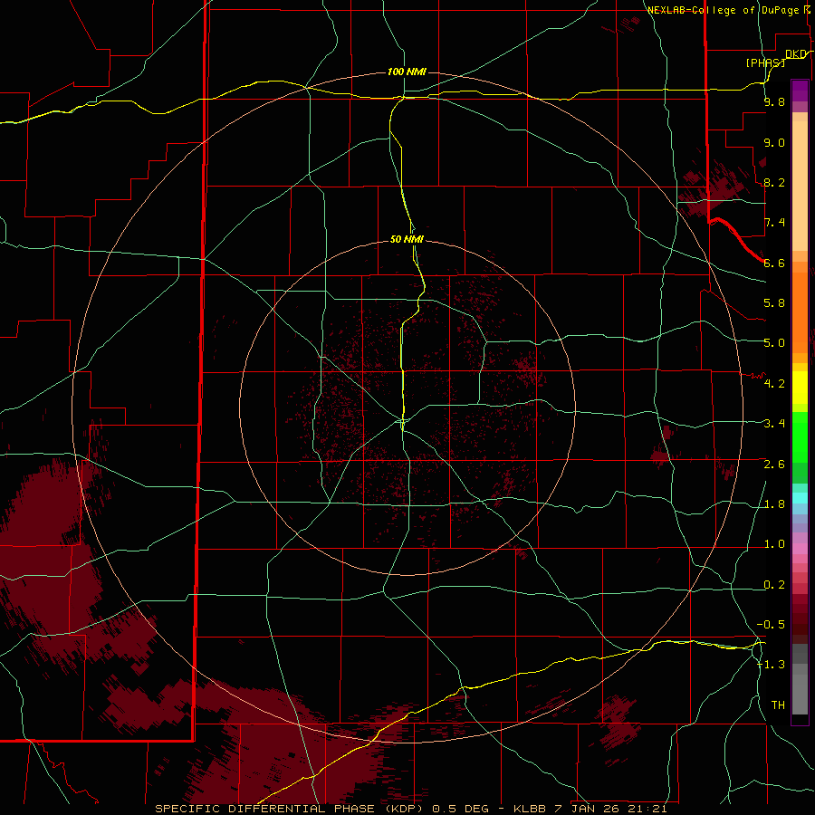
Task: Click the purple segment atop the color bar
Action: point(800,91)
